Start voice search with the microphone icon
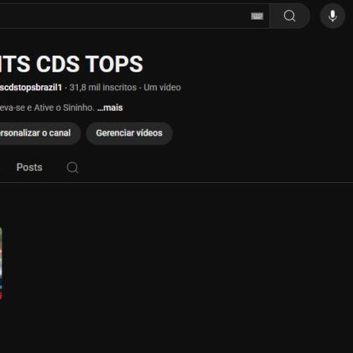The image size is (353, 353). tap(332, 16)
